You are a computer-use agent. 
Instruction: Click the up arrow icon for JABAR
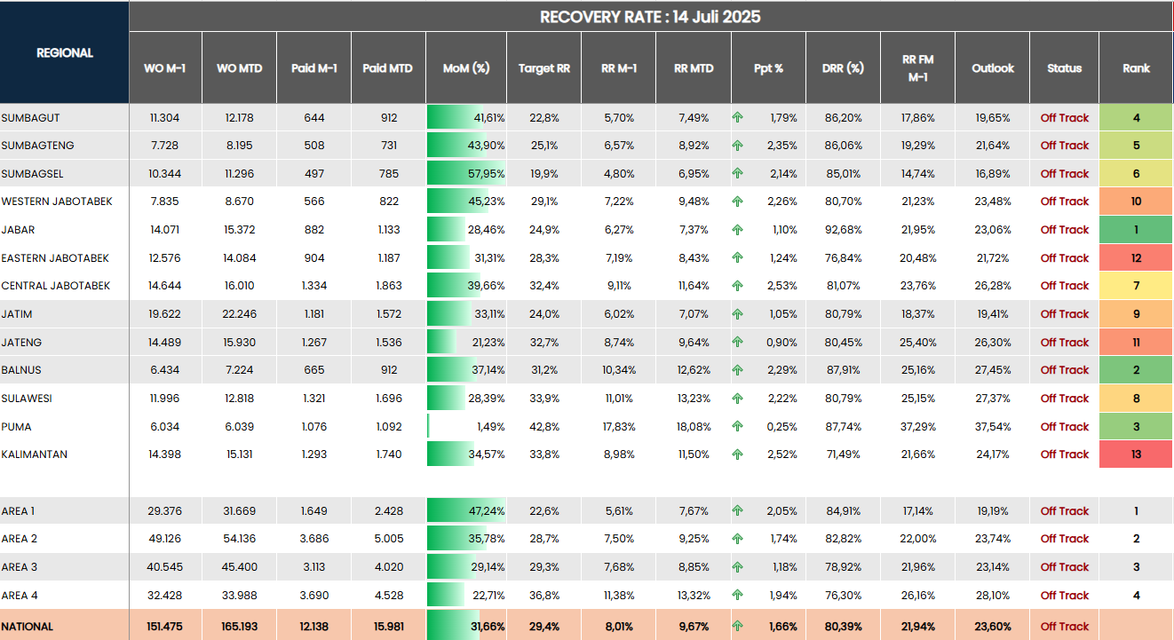click(737, 230)
